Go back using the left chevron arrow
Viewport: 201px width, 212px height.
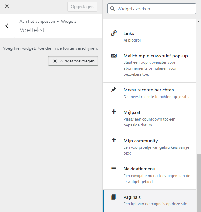point(7,26)
